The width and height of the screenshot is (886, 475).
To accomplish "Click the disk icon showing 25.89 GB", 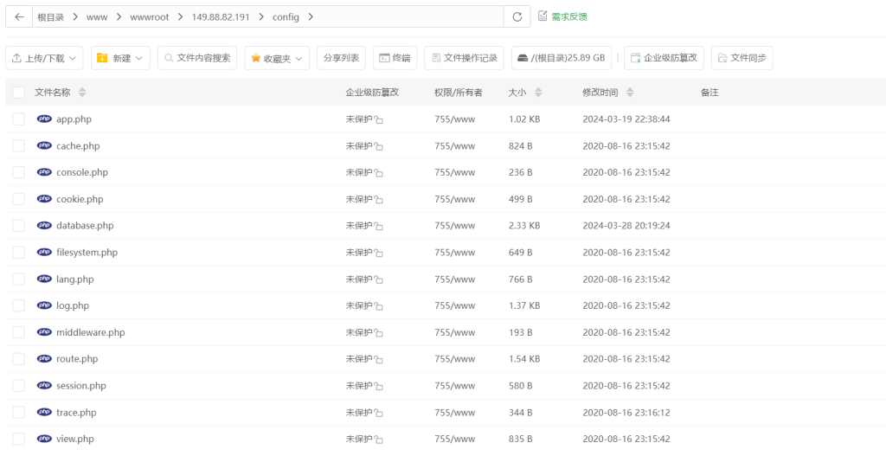I will click(523, 59).
